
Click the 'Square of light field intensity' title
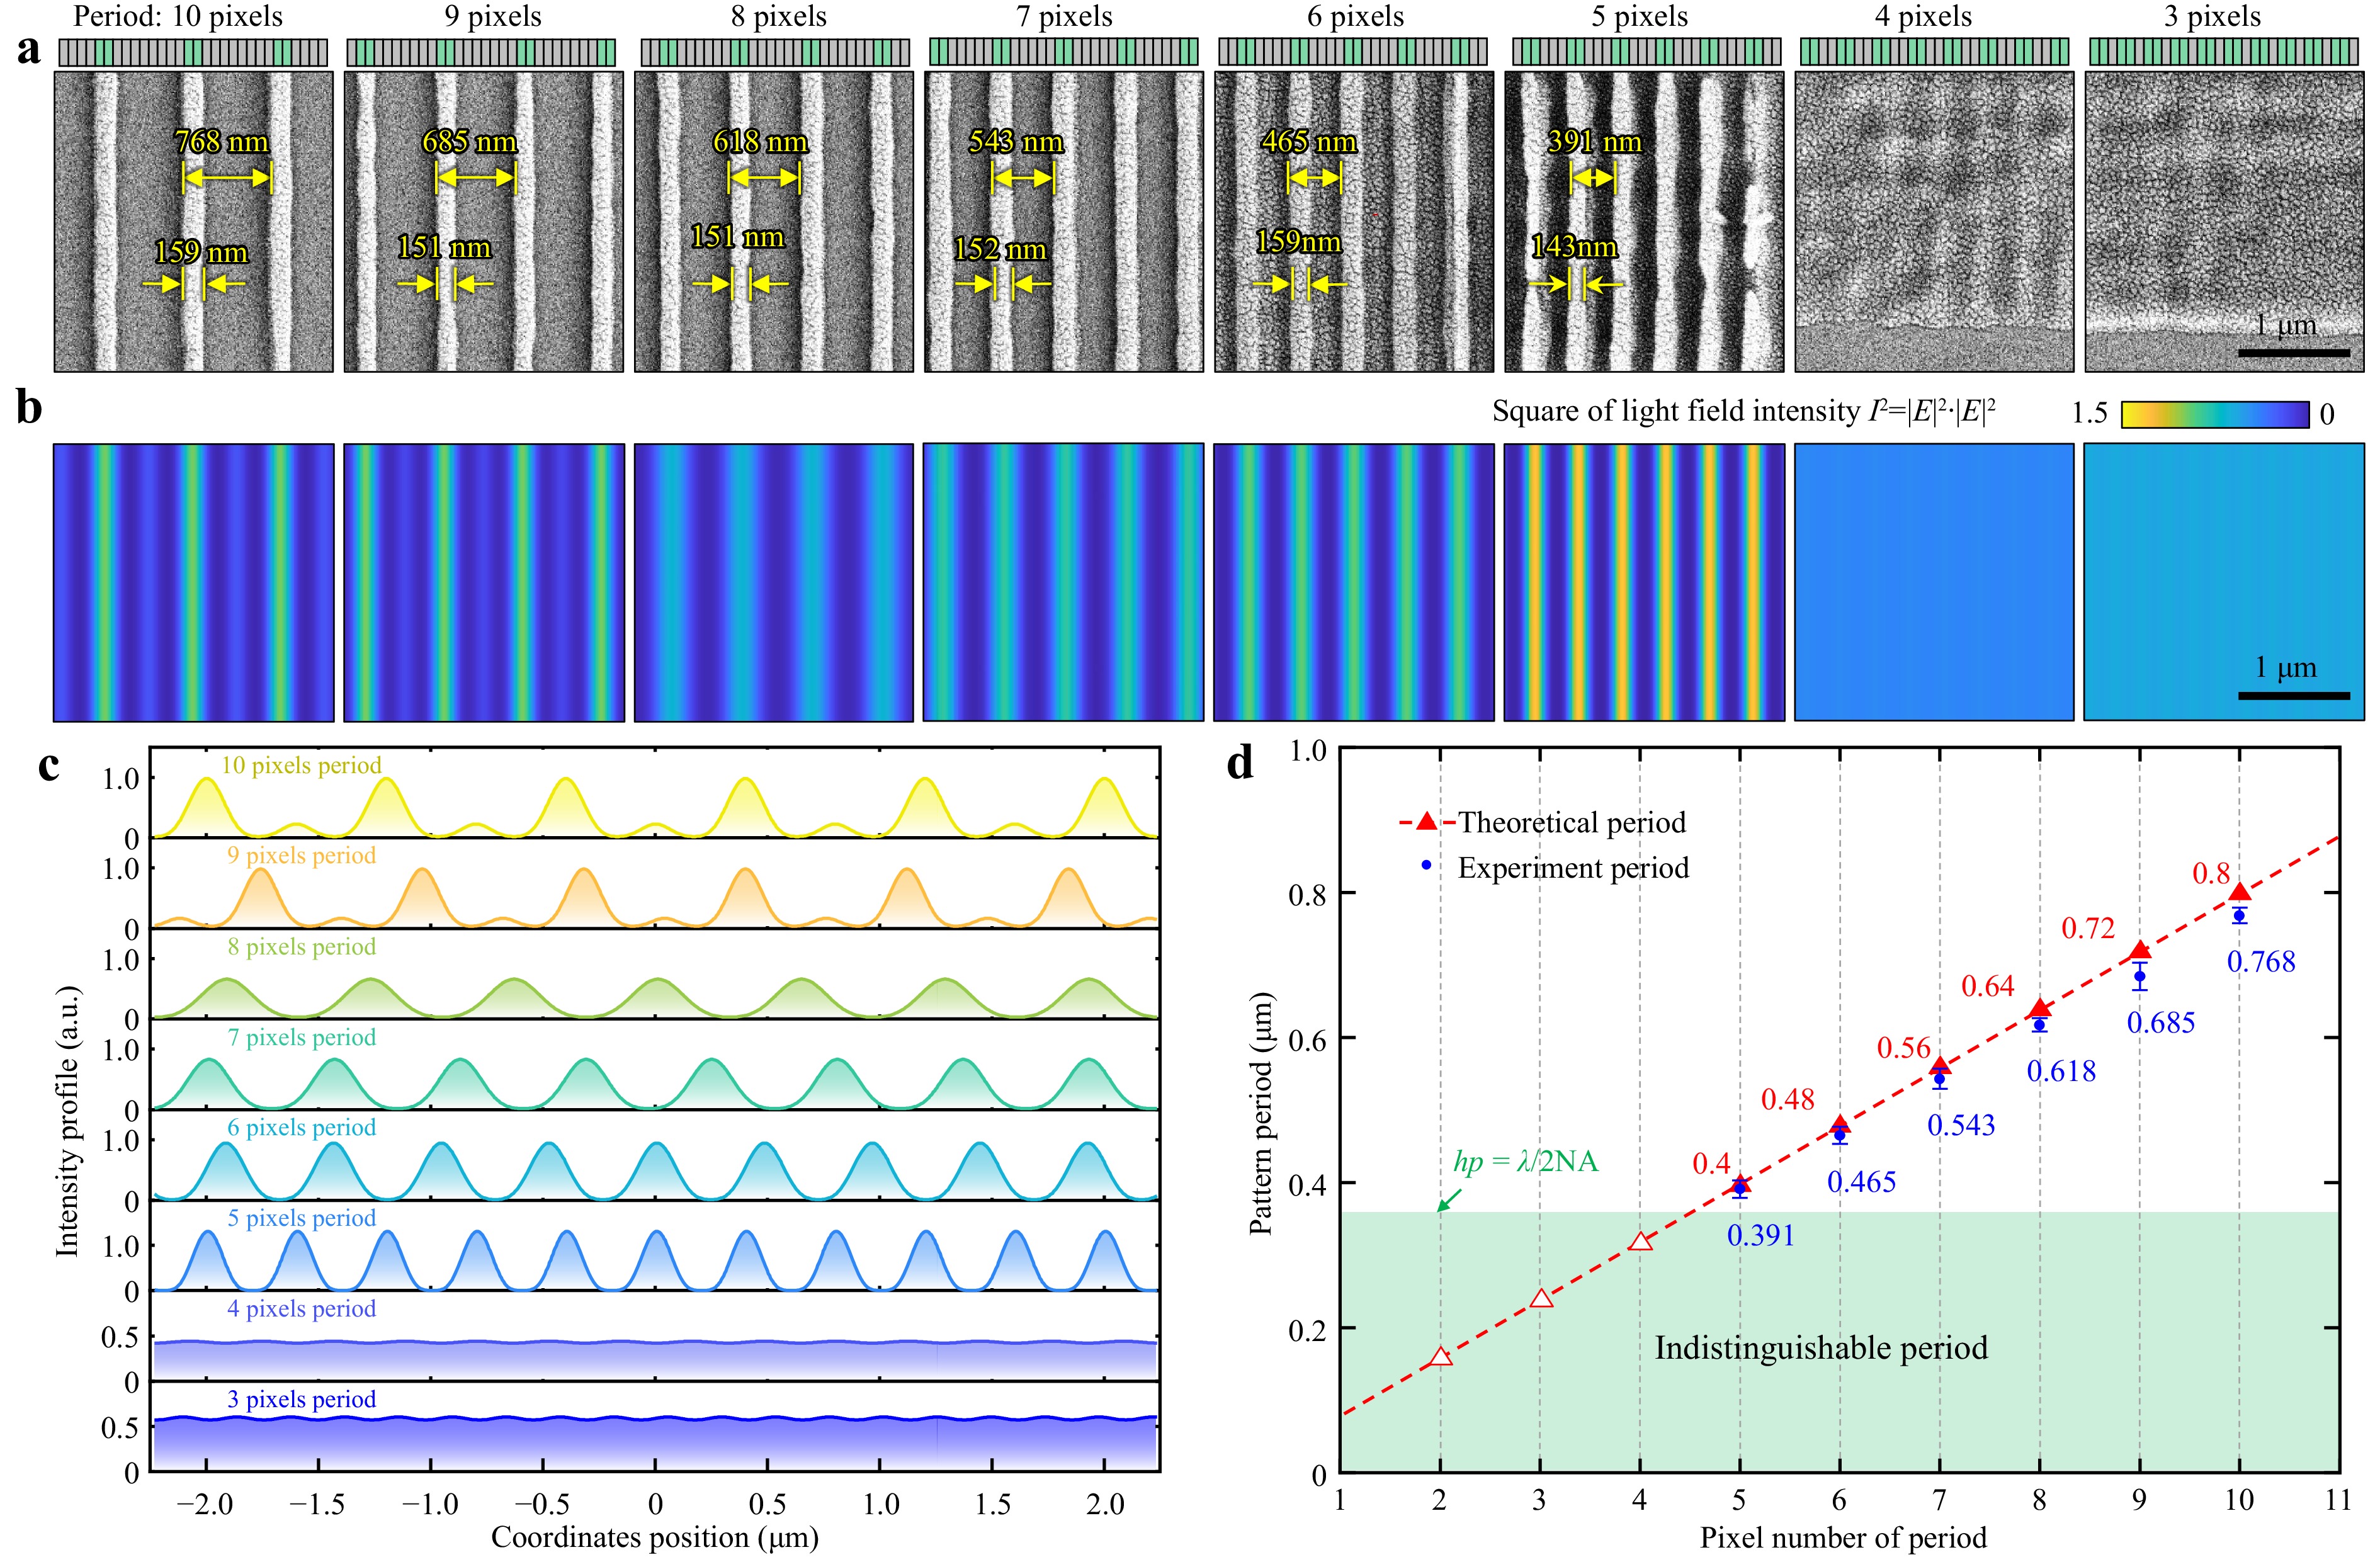tap(1745, 411)
